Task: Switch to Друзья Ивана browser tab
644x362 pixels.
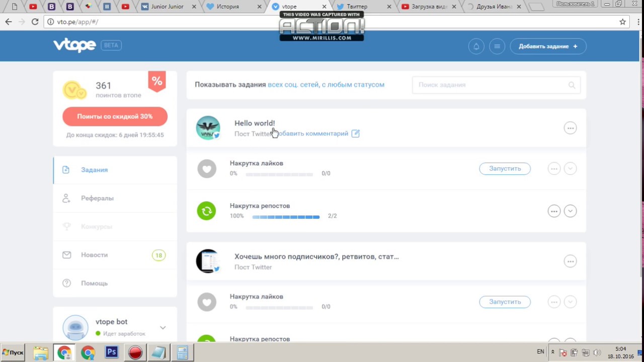Action: 495,7
